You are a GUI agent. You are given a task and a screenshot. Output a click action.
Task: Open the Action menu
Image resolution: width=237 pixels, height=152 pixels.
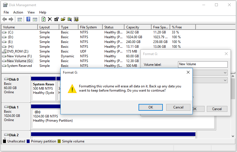(18, 12)
